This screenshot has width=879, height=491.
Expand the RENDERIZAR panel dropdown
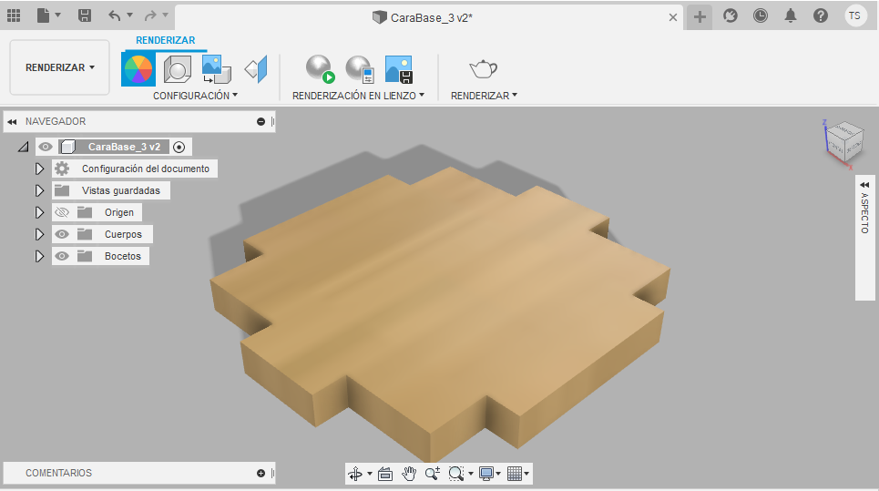click(484, 96)
